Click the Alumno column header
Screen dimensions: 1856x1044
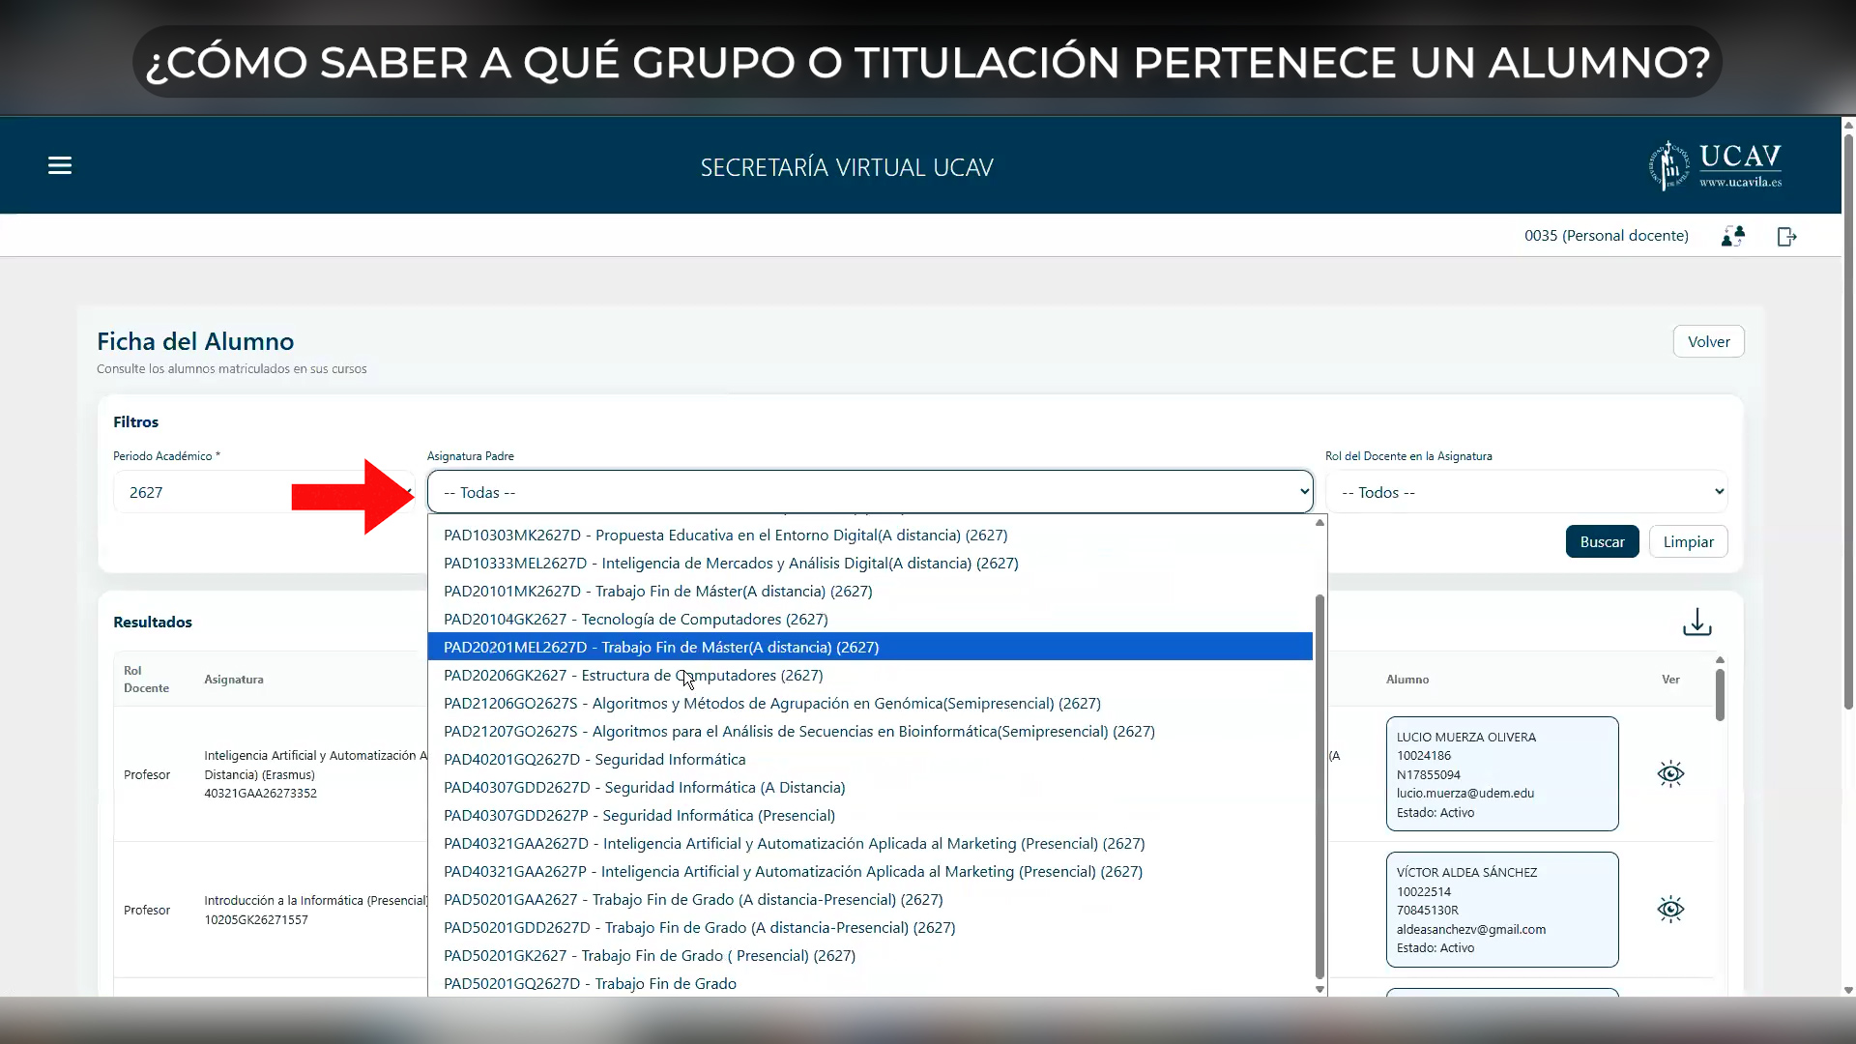(1407, 680)
